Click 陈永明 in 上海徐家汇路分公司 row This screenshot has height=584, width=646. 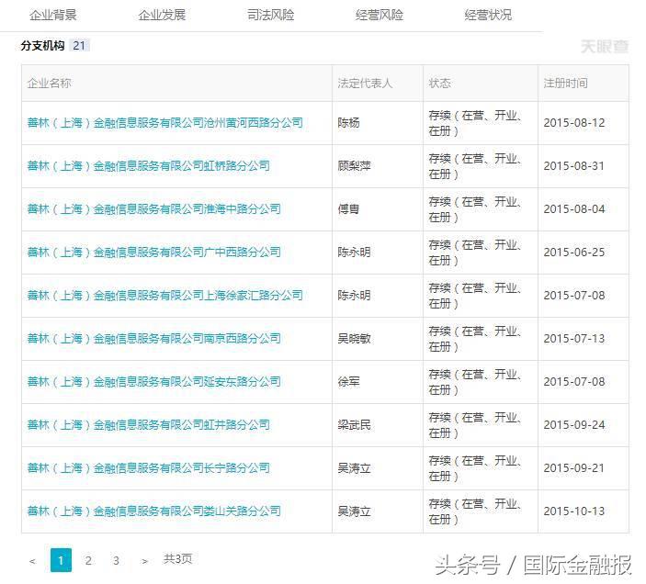point(354,295)
